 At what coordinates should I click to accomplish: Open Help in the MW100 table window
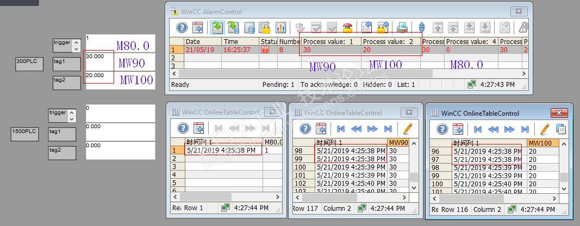(442, 129)
